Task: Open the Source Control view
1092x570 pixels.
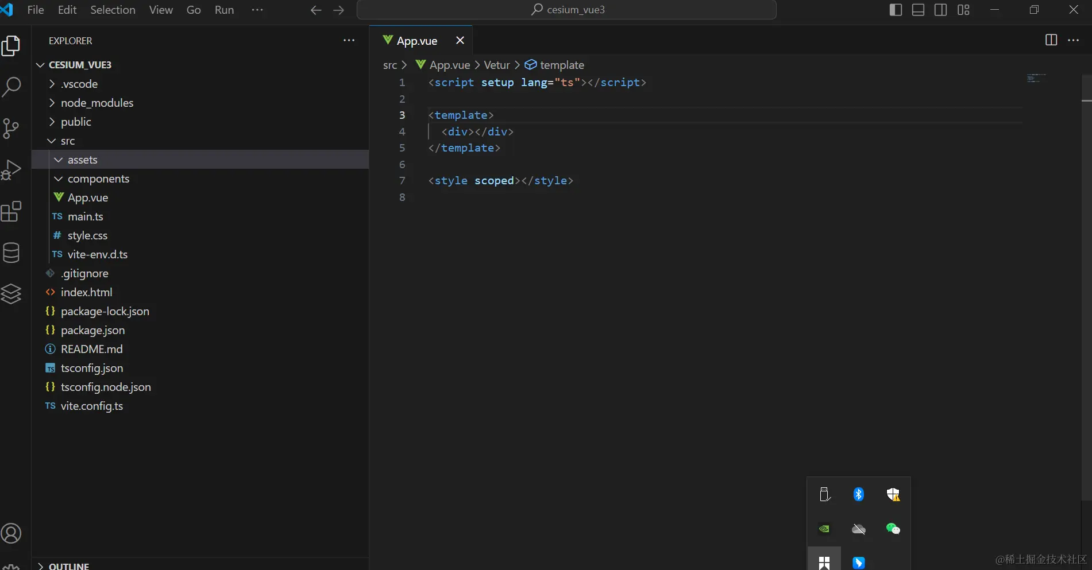Action: [x=11, y=128]
